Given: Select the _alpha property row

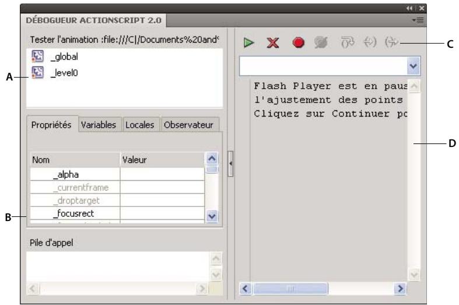Looking at the screenshot, I should [x=117, y=174].
